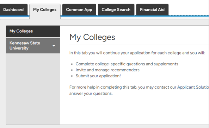Click the 'Complete college-specific questions' bullet
Image resolution: width=209 pixels, height=128 pixels.
127,64
